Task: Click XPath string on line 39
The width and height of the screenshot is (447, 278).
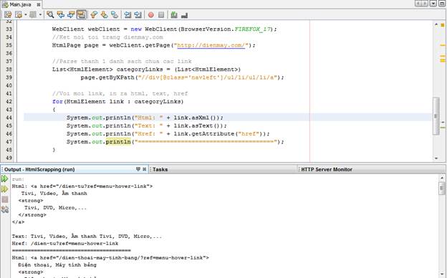Action: 208,77
